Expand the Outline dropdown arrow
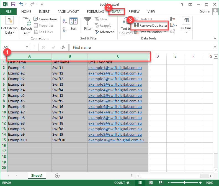Image resolution: width=219 pixels, height=186 pixels. (x=186, y=33)
